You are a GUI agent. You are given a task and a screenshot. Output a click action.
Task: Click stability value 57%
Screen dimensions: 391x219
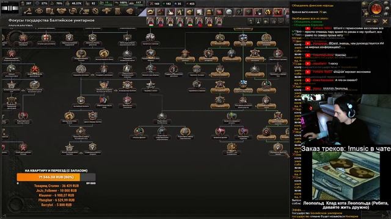44,3
